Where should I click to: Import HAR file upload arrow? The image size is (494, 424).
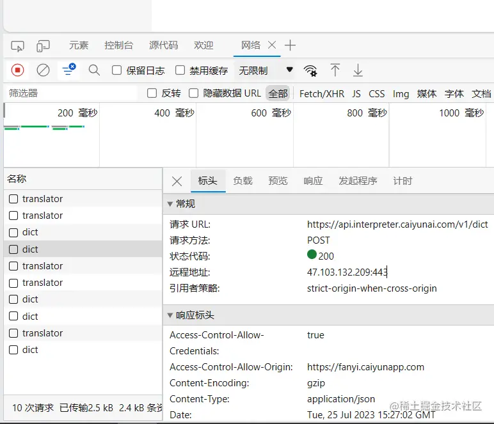click(x=335, y=70)
